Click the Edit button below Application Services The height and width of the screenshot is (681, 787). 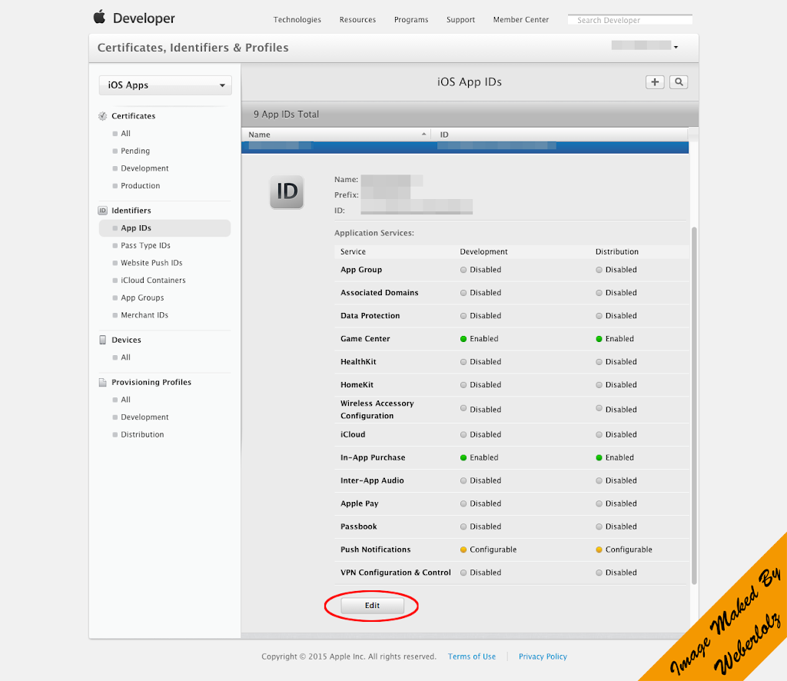click(371, 605)
